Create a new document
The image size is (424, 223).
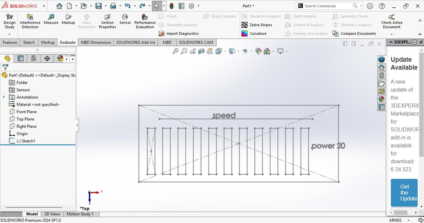point(70,6)
